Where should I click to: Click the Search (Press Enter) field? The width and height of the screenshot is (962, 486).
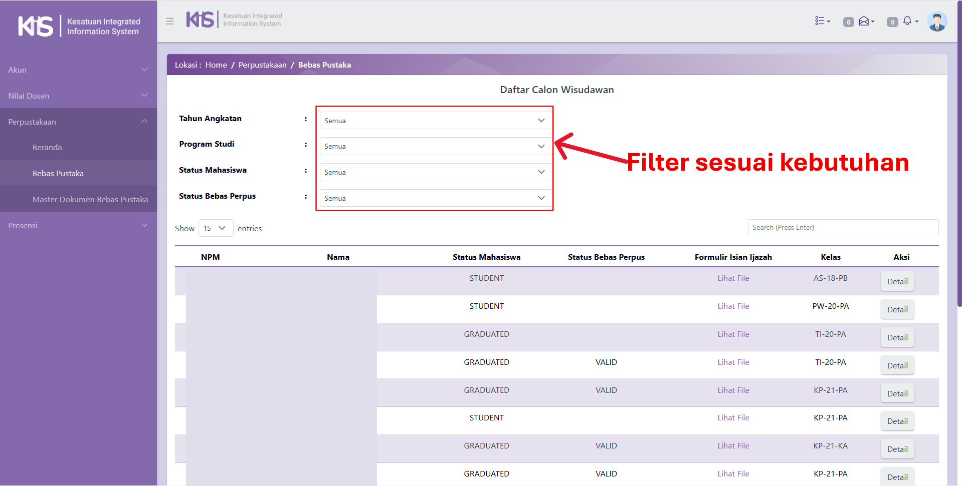(x=843, y=227)
